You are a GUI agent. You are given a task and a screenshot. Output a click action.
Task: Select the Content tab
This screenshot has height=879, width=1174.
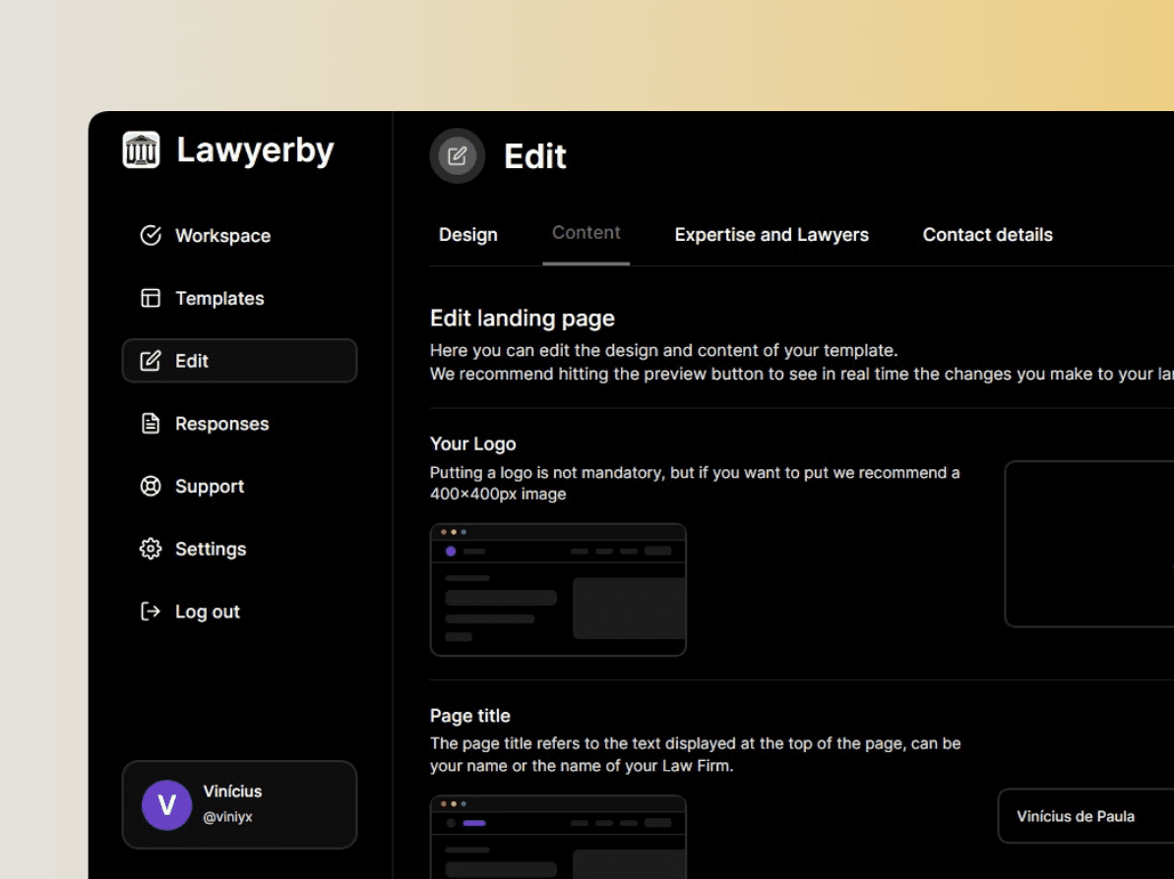[x=587, y=233]
